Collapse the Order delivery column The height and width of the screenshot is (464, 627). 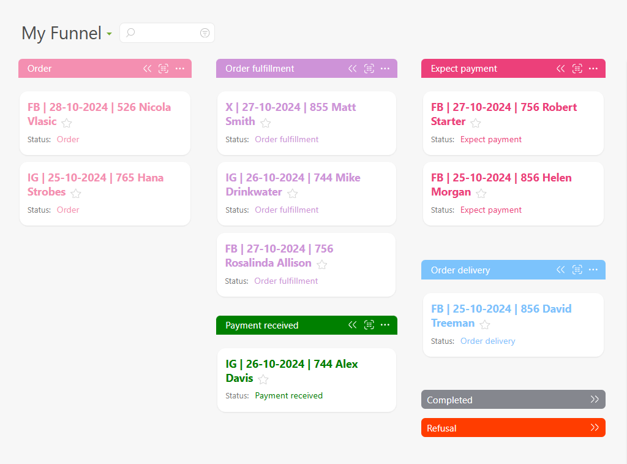[561, 270]
